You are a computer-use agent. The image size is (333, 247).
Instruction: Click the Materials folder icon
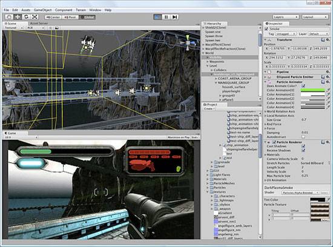[211, 179]
